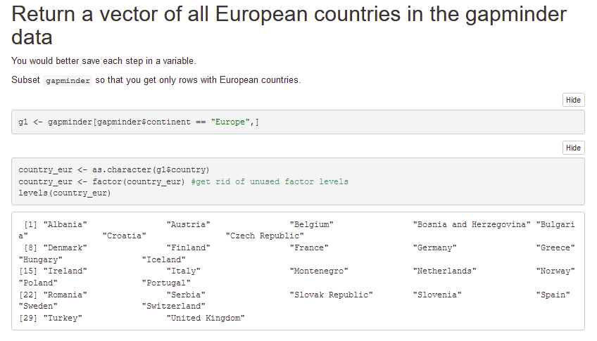Click "Montenegro" in the output list
The image size is (597, 341).
point(318,271)
